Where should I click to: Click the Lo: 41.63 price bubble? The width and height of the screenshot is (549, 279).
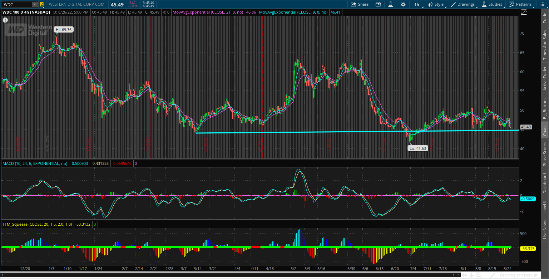[x=417, y=148]
